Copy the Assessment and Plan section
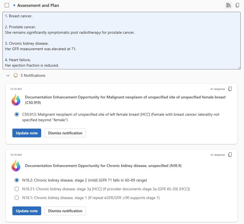Viewport: 244px width, 224px height. coord(237,5)
